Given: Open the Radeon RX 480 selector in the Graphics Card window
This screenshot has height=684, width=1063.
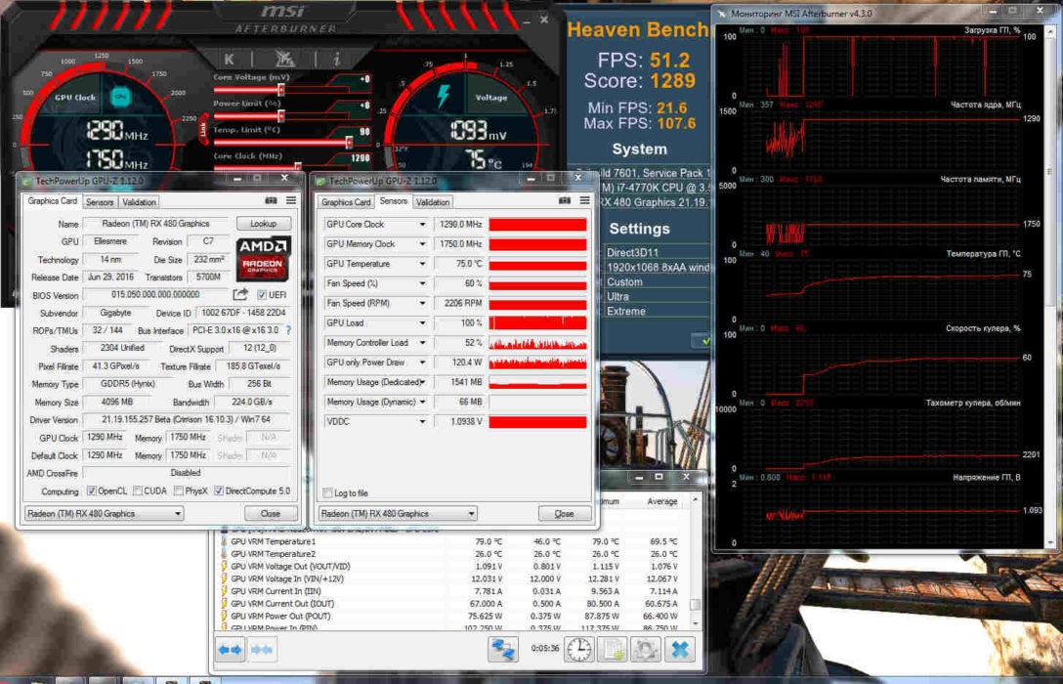Looking at the screenshot, I should (103, 513).
